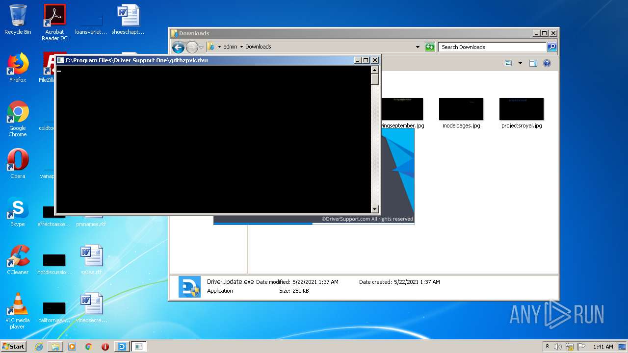Click Date modified value in details pane
The height and width of the screenshot is (353, 628).
(315, 282)
